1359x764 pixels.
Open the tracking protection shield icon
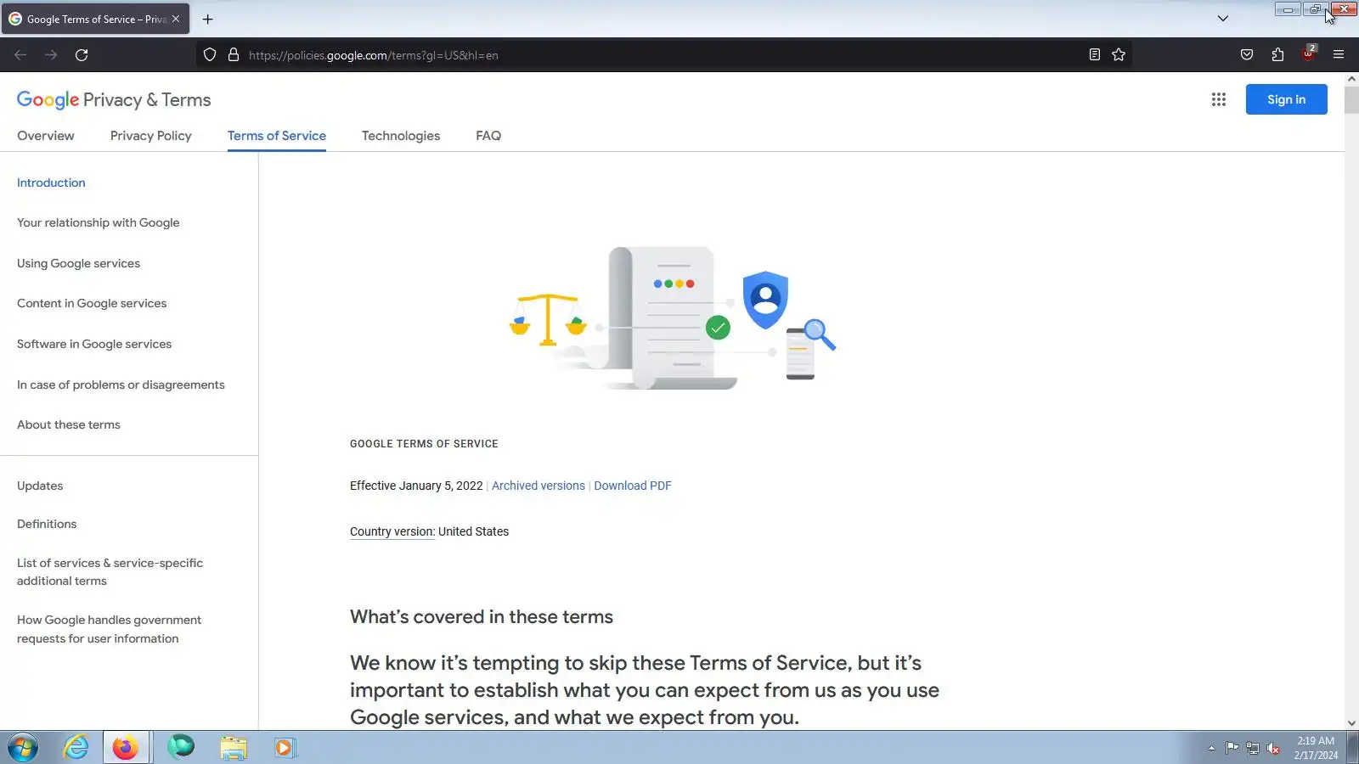point(210,55)
